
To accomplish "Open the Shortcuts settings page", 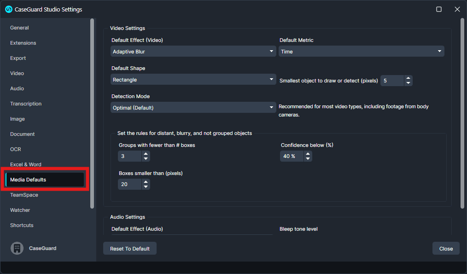I will tap(22, 225).
